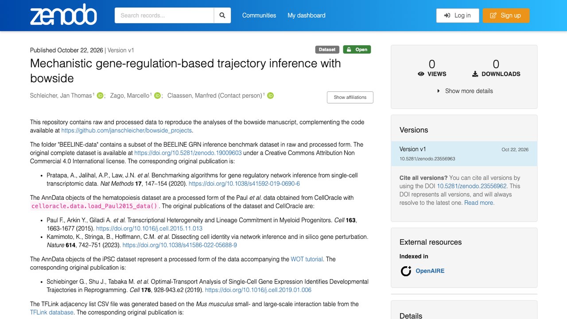Click the Sign up button

[x=506, y=16]
